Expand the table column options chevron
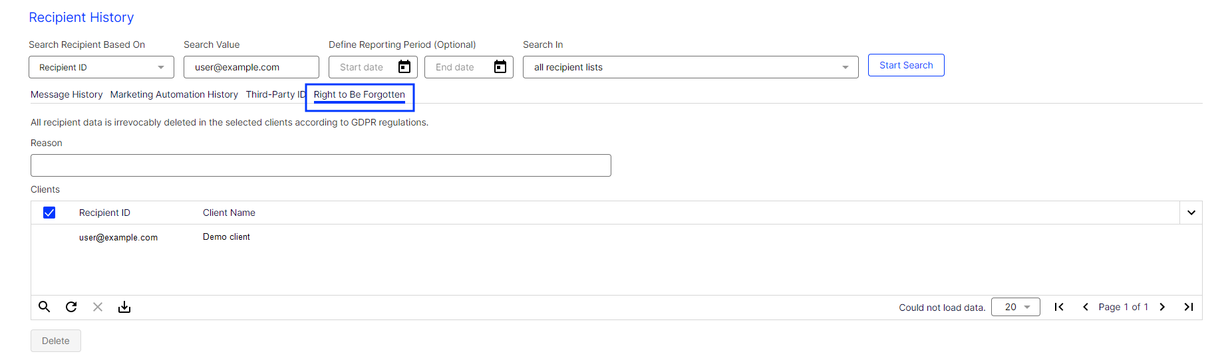The image size is (1232, 360). (1191, 213)
